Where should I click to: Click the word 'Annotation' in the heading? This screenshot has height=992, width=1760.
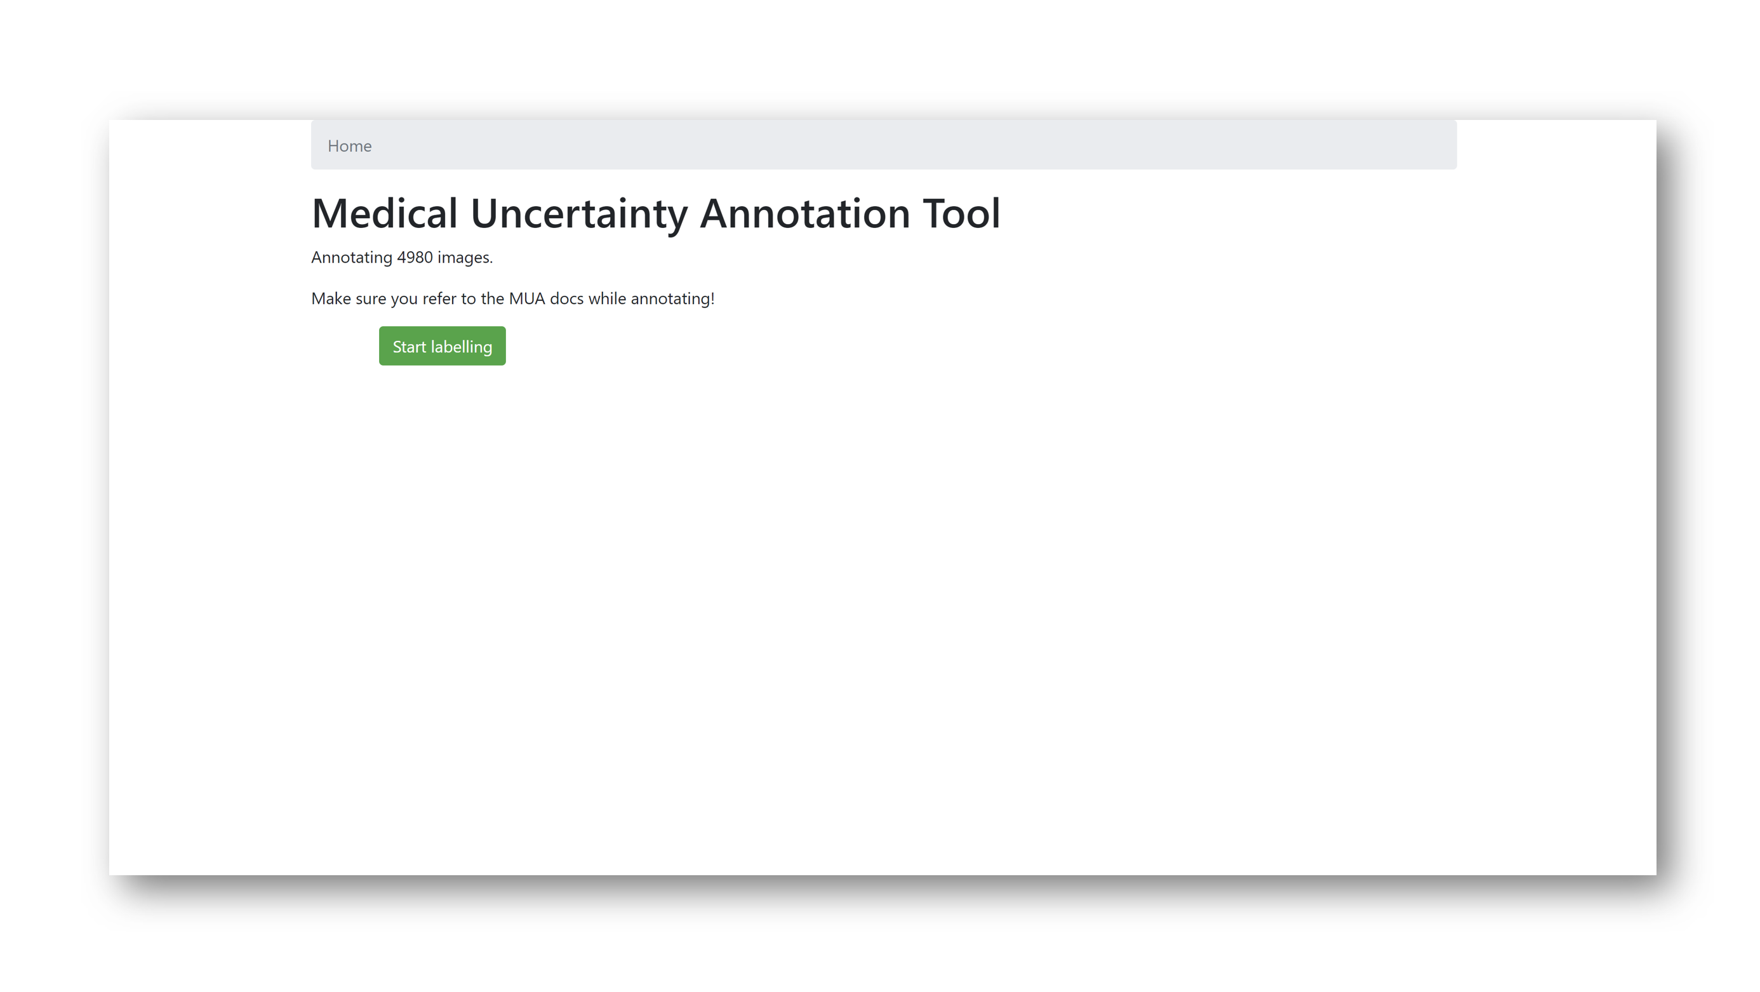point(805,213)
